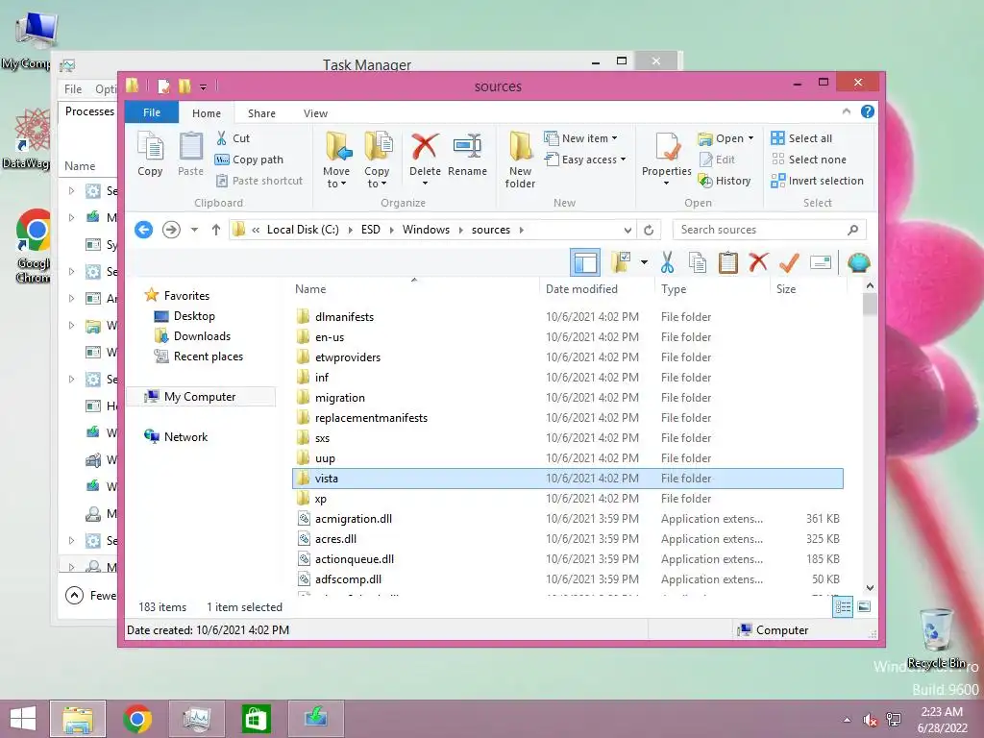
Task: Click the Copy icon in the Clipboard group
Action: point(150,155)
